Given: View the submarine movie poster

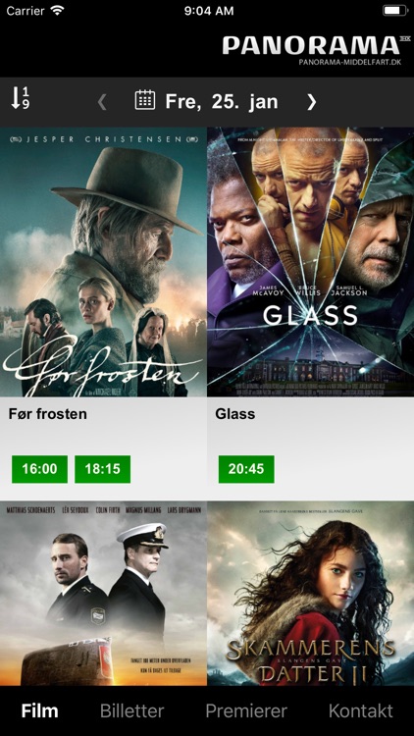Looking at the screenshot, I should [103, 594].
